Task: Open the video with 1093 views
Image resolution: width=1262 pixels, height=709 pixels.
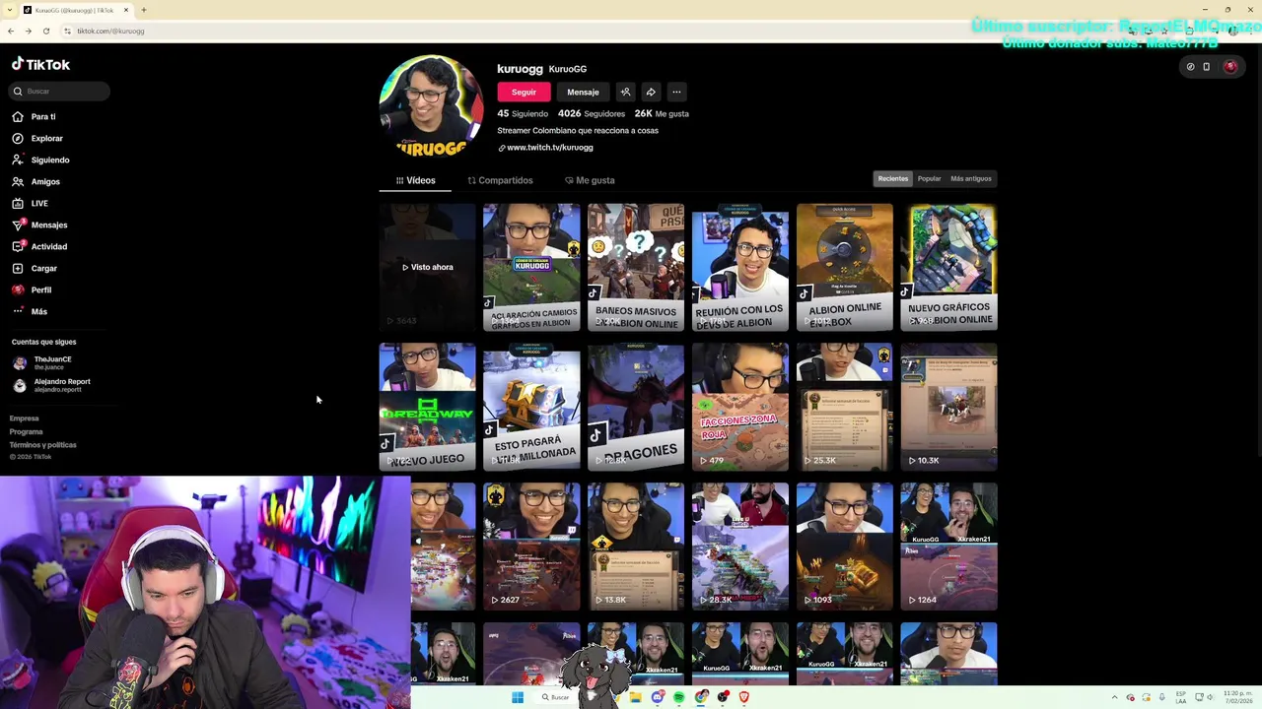Action: pos(845,547)
